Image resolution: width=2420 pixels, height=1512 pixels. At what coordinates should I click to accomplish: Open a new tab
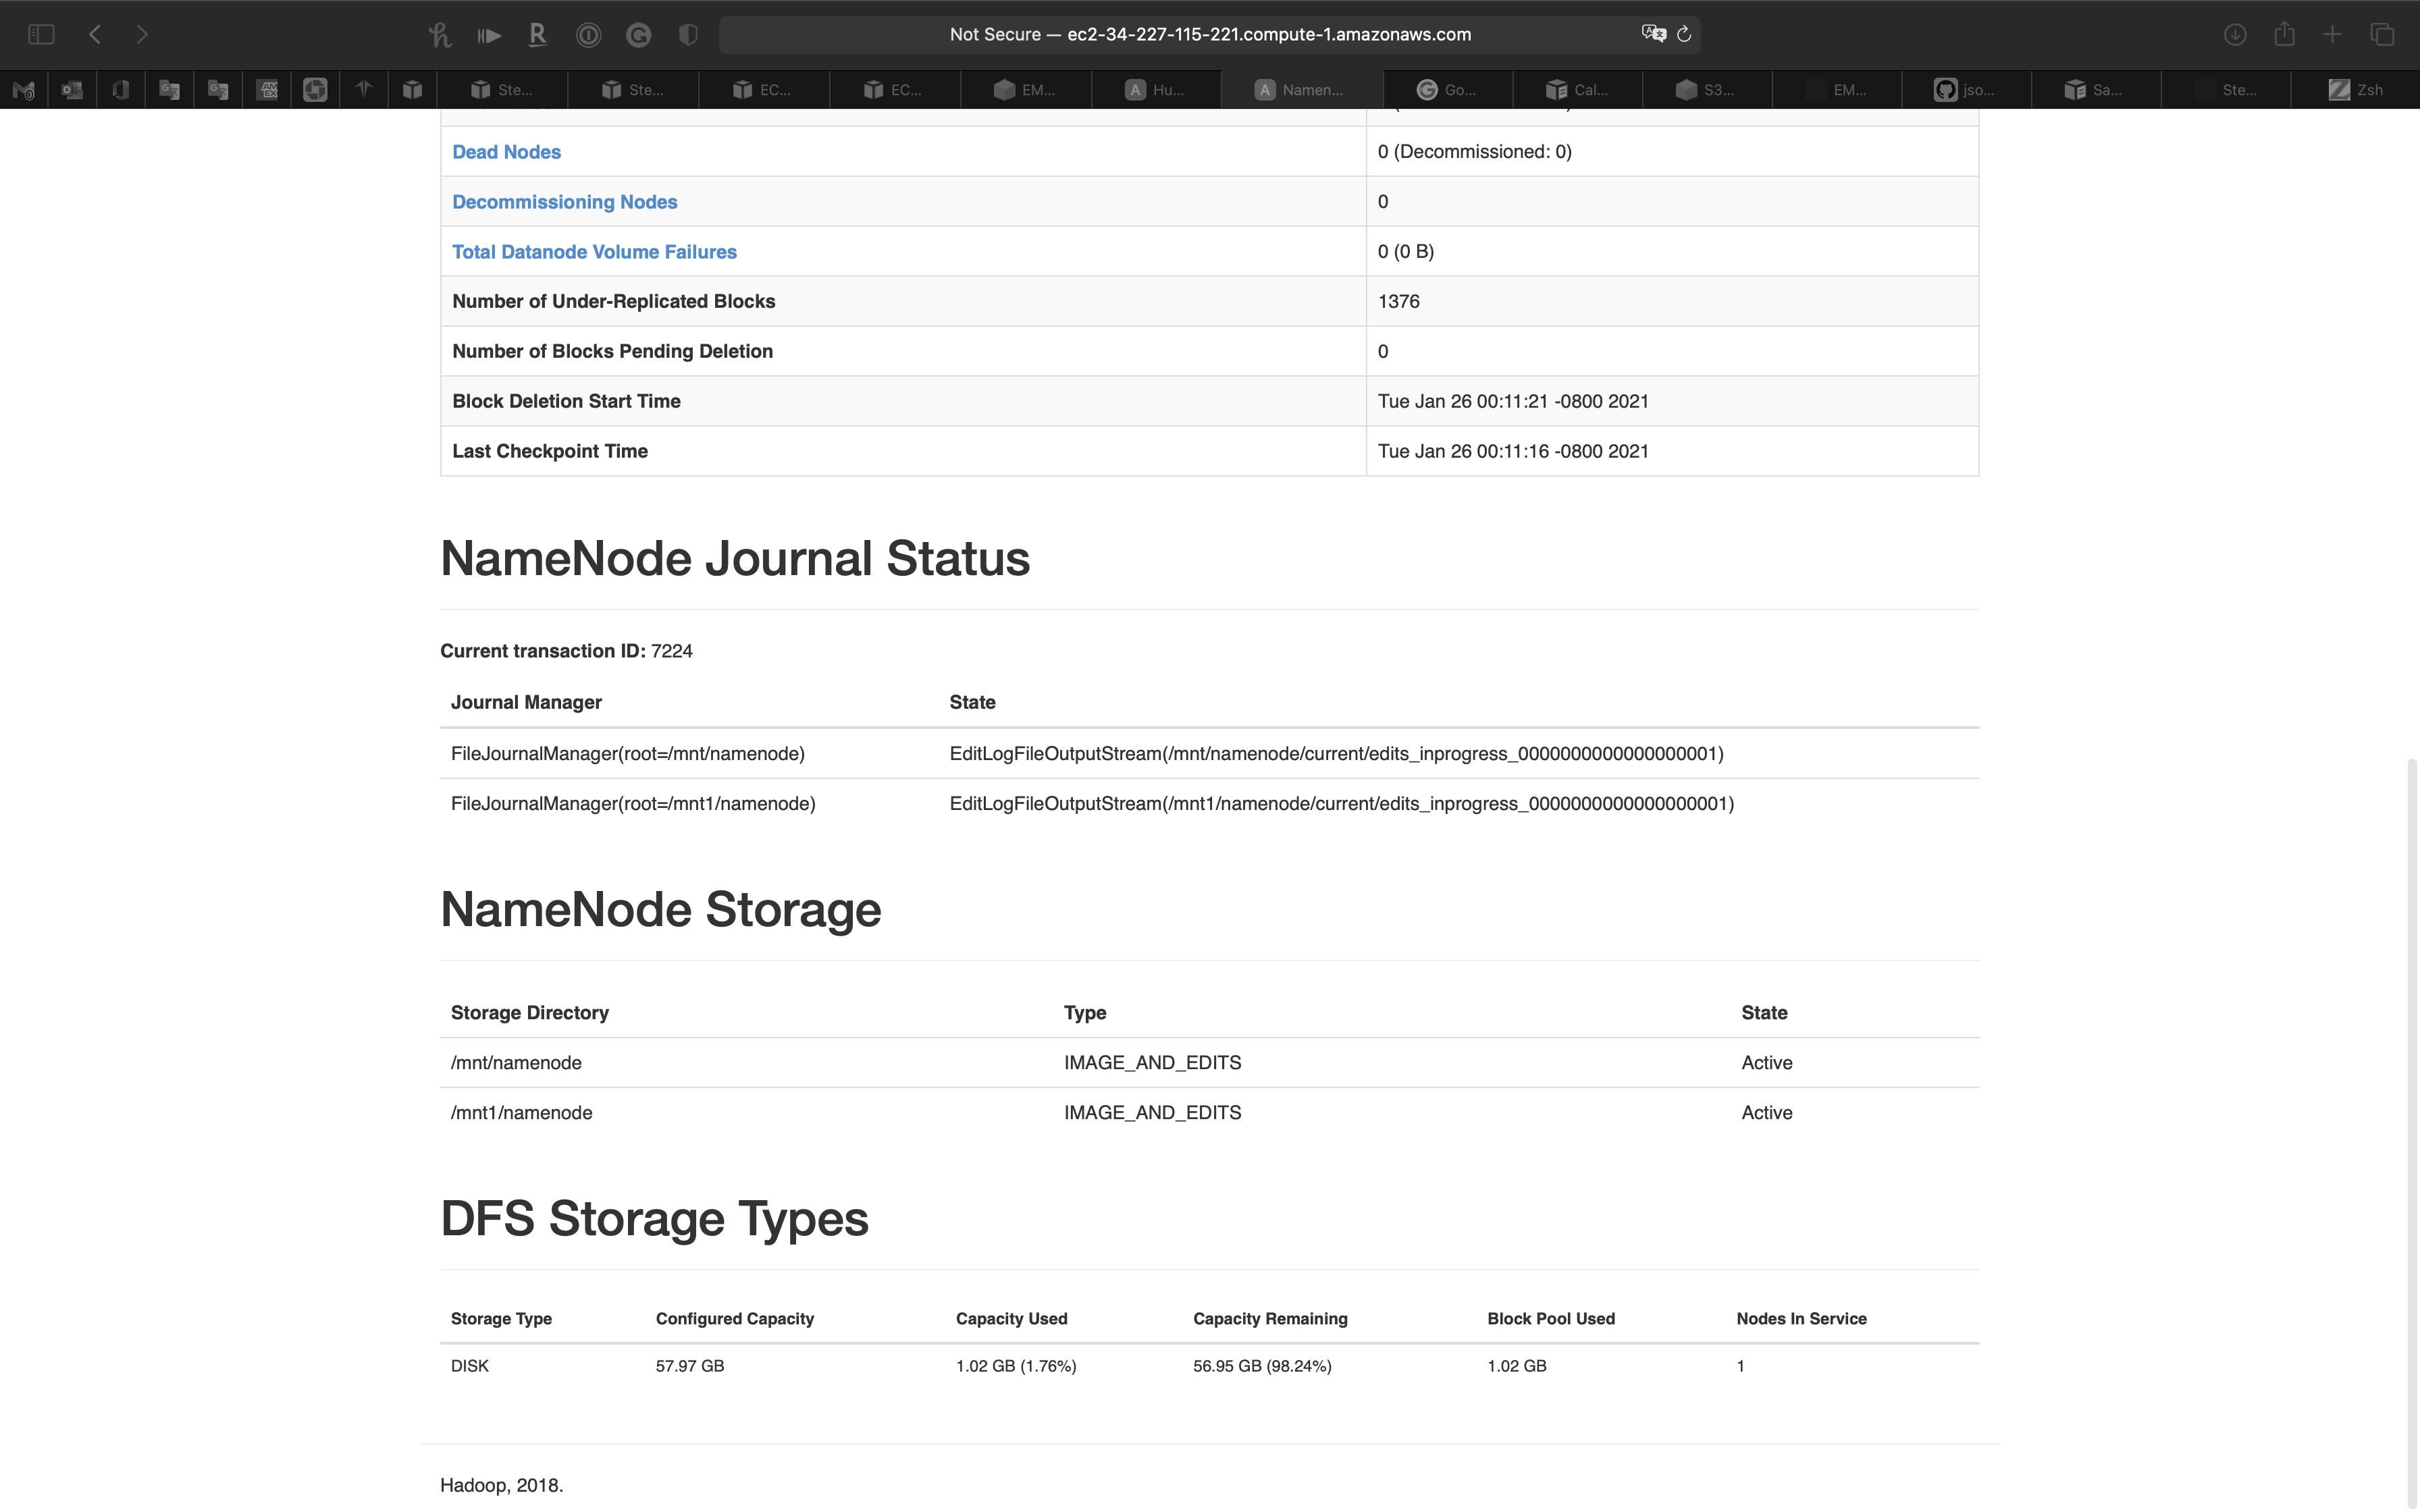click(2332, 34)
